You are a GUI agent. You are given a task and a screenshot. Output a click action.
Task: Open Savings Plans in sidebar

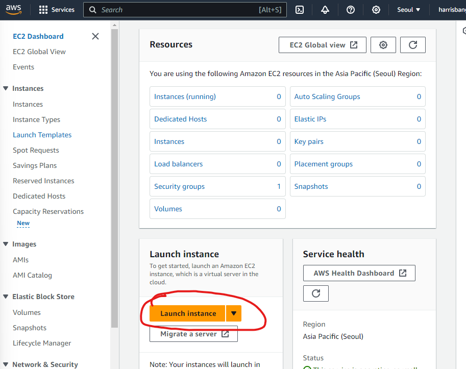tap(35, 165)
